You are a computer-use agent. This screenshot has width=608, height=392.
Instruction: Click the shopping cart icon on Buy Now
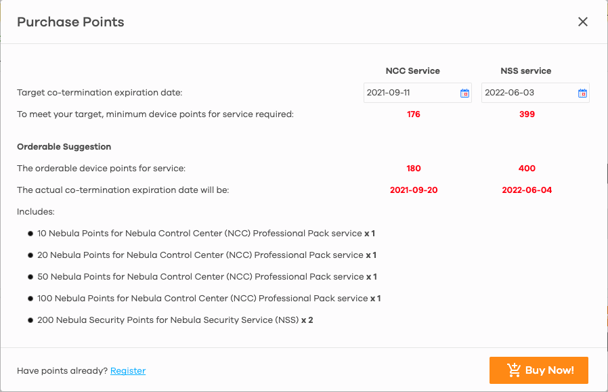pyautogui.click(x=514, y=370)
